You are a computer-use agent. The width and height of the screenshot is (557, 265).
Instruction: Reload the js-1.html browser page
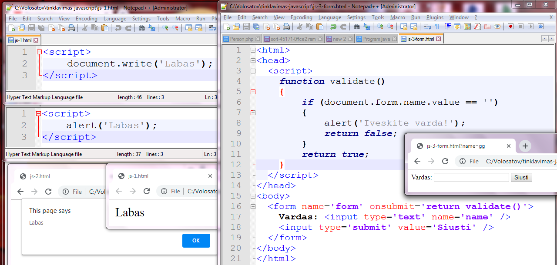click(x=147, y=191)
